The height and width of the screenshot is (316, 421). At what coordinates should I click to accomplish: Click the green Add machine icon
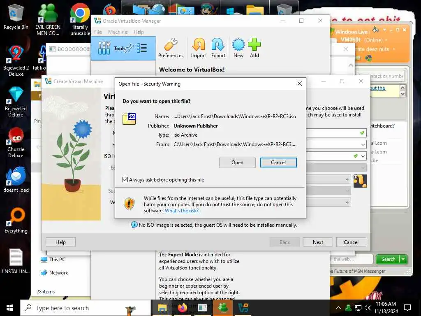tap(254, 48)
